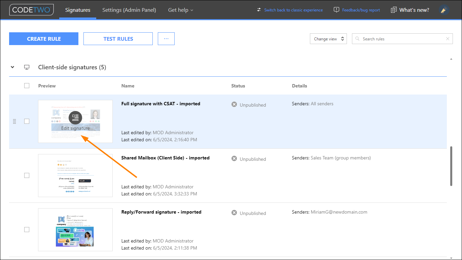462x260 pixels.
Task: Click the Status column header
Action: click(238, 86)
